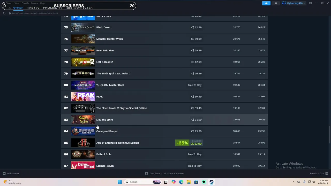Open Copilot from the taskbar
The height and width of the screenshot is (186, 331).
[x=173, y=182]
